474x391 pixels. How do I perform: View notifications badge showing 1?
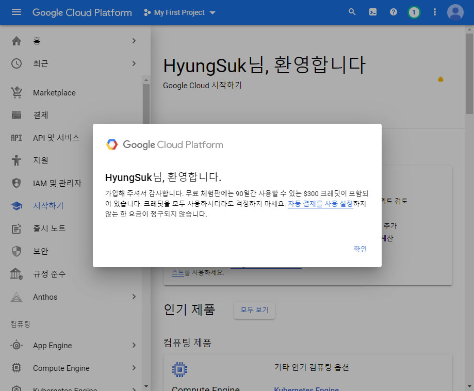coord(414,12)
